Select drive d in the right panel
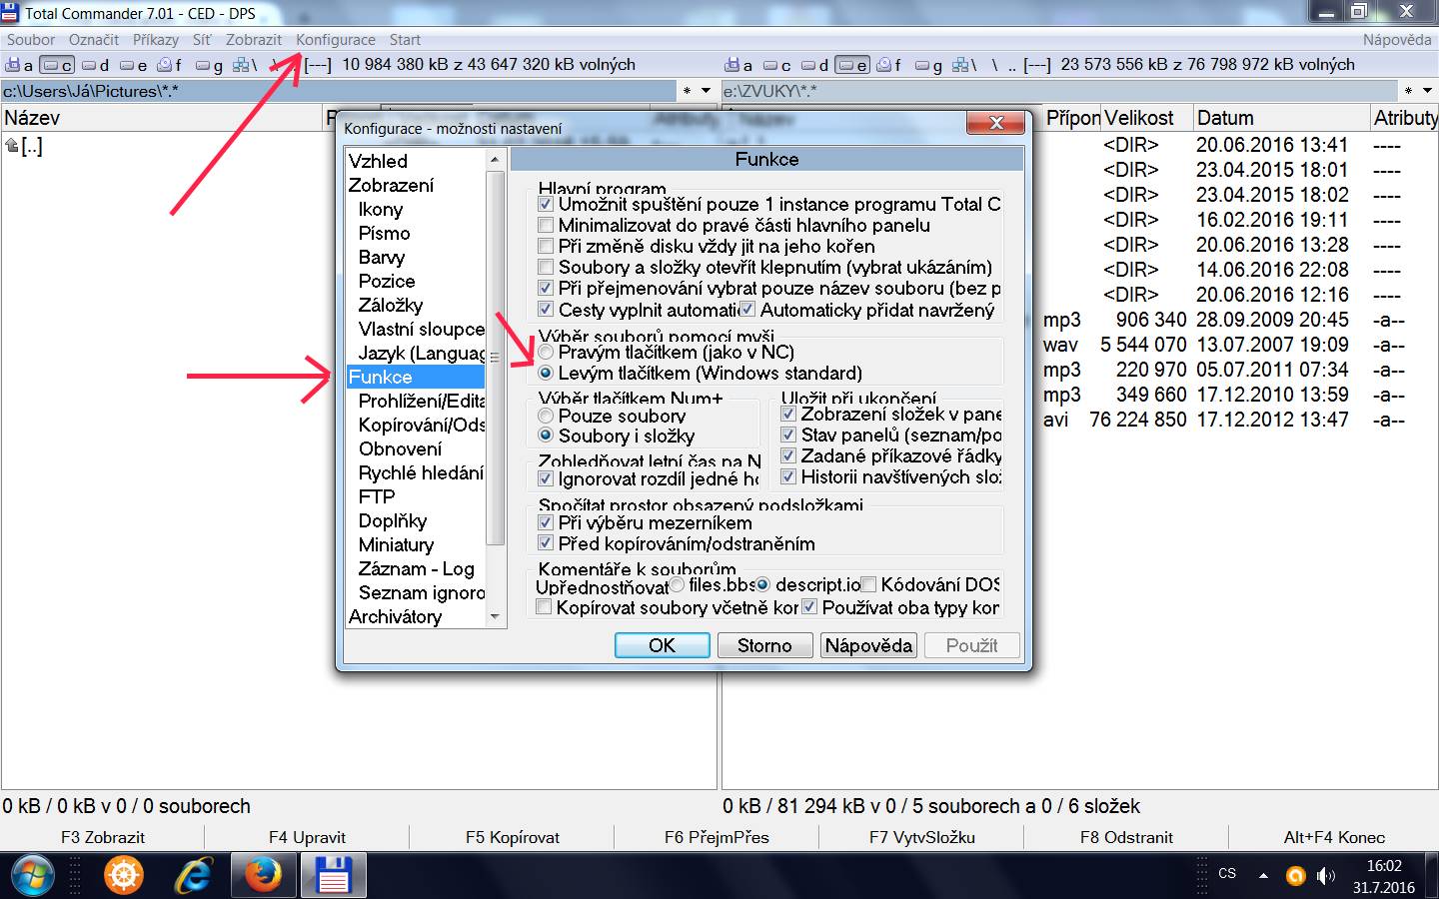Viewport: 1439px width, 899px height. pyautogui.click(x=814, y=65)
